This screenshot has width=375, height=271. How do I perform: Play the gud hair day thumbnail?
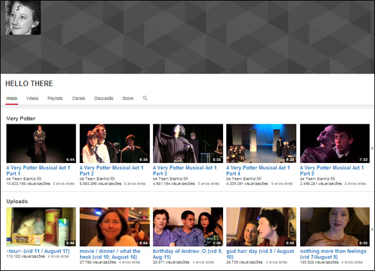pyautogui.click(x=261, y=227)
